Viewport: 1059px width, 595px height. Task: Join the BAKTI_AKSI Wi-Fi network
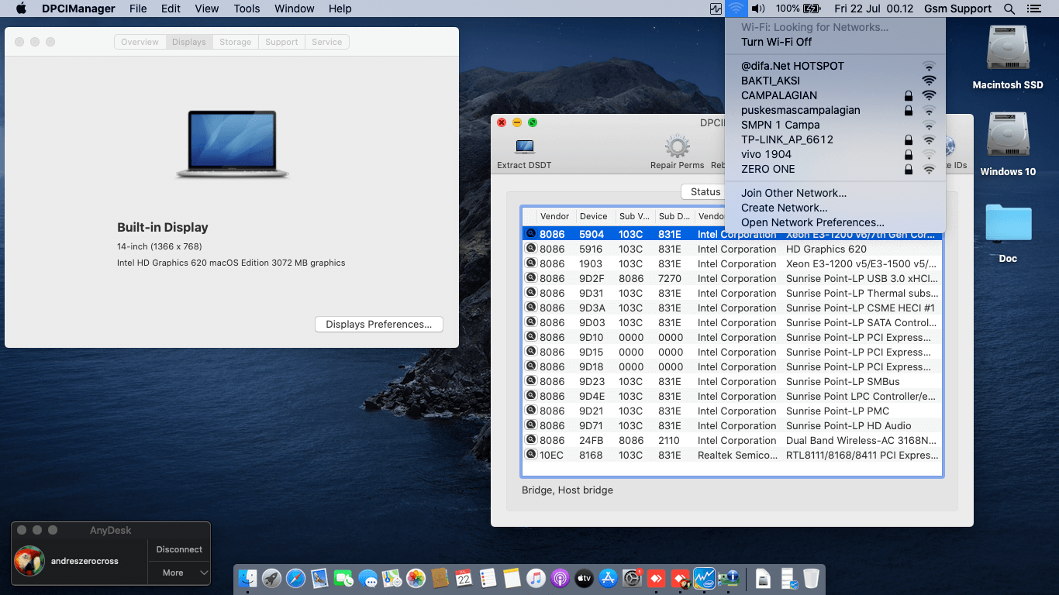pos(771,81)
